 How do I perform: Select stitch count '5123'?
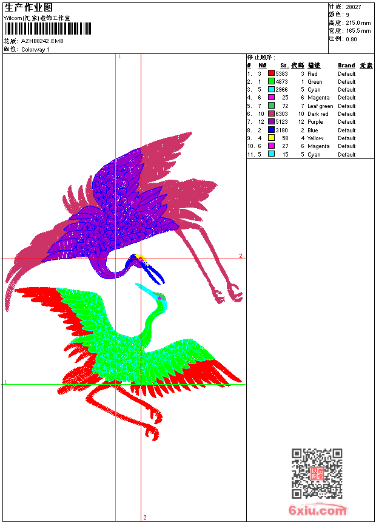281,122
